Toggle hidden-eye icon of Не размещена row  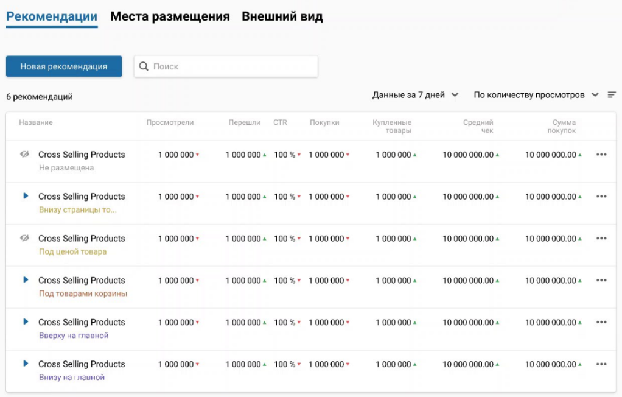24,154
